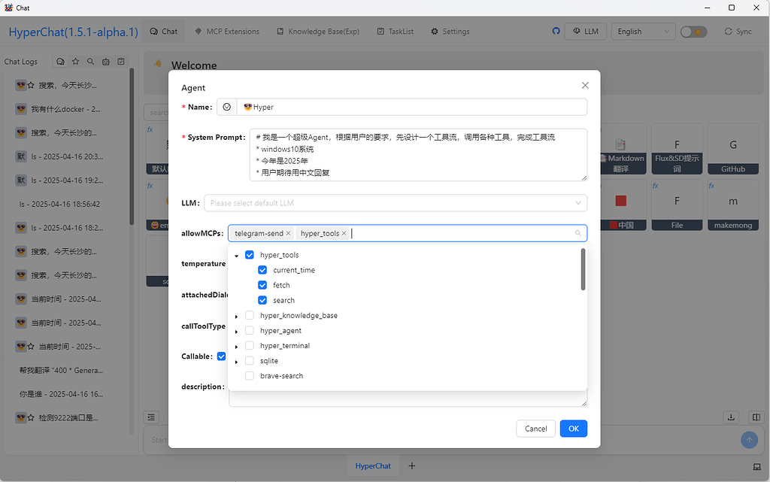Image resolution: width=770 pixels, height=482 pixels.
Task: Open the LLM default selection dropdown
Action: (x=396, y=203)
